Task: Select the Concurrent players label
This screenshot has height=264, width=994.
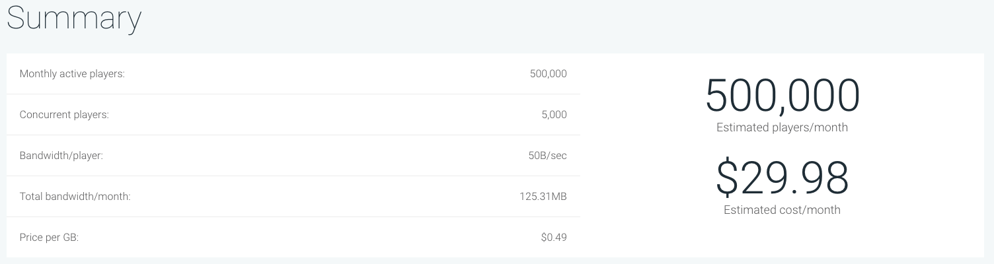Action: 64,115
